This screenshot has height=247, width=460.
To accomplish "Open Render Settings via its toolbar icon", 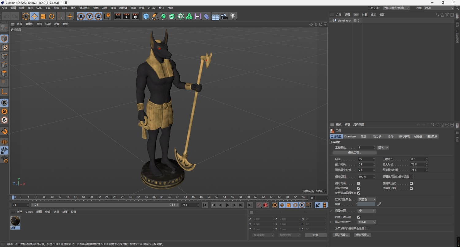I will tap(135, 16).
